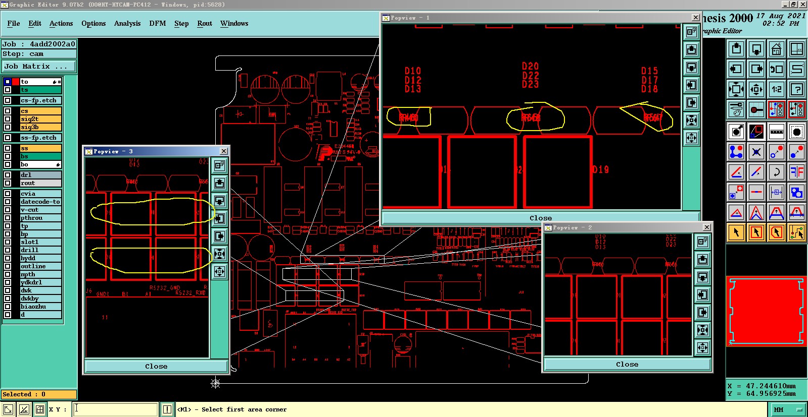The width and height of the screenshot is (808, 417).
Task: Open the question mark help icon
Action: coord(797,89)
